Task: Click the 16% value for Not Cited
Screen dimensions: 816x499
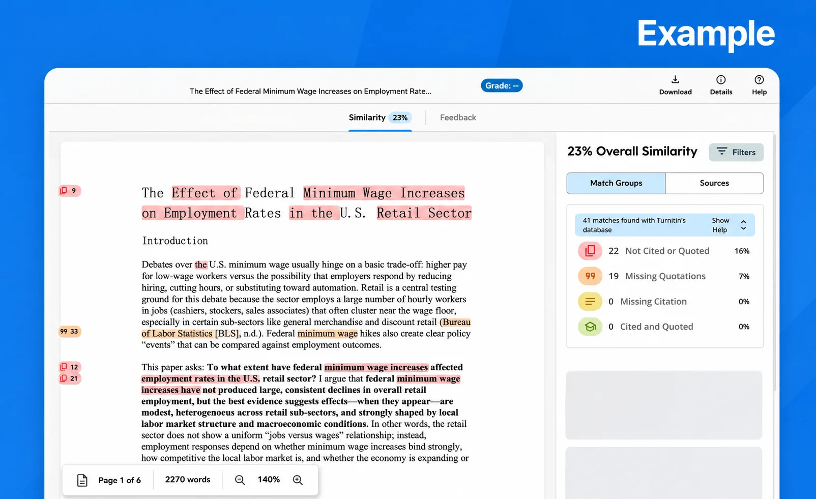Action: [742, 251]
